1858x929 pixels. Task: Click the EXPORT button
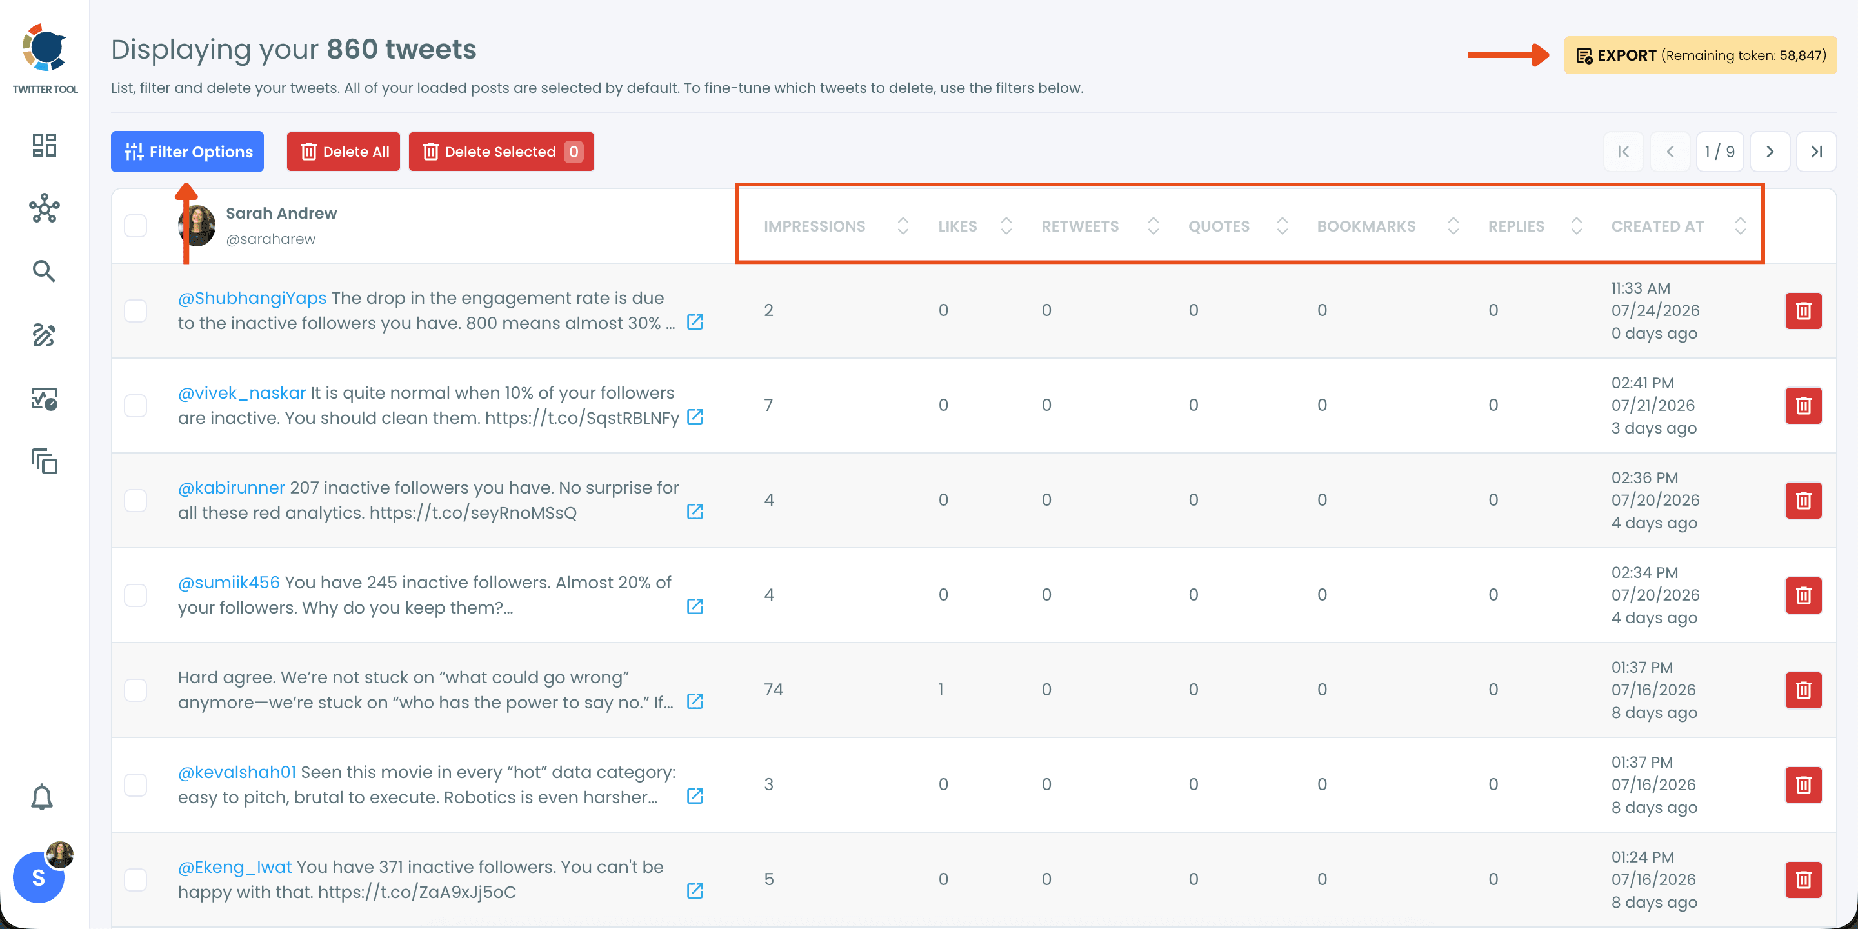tap(1700, 55)
